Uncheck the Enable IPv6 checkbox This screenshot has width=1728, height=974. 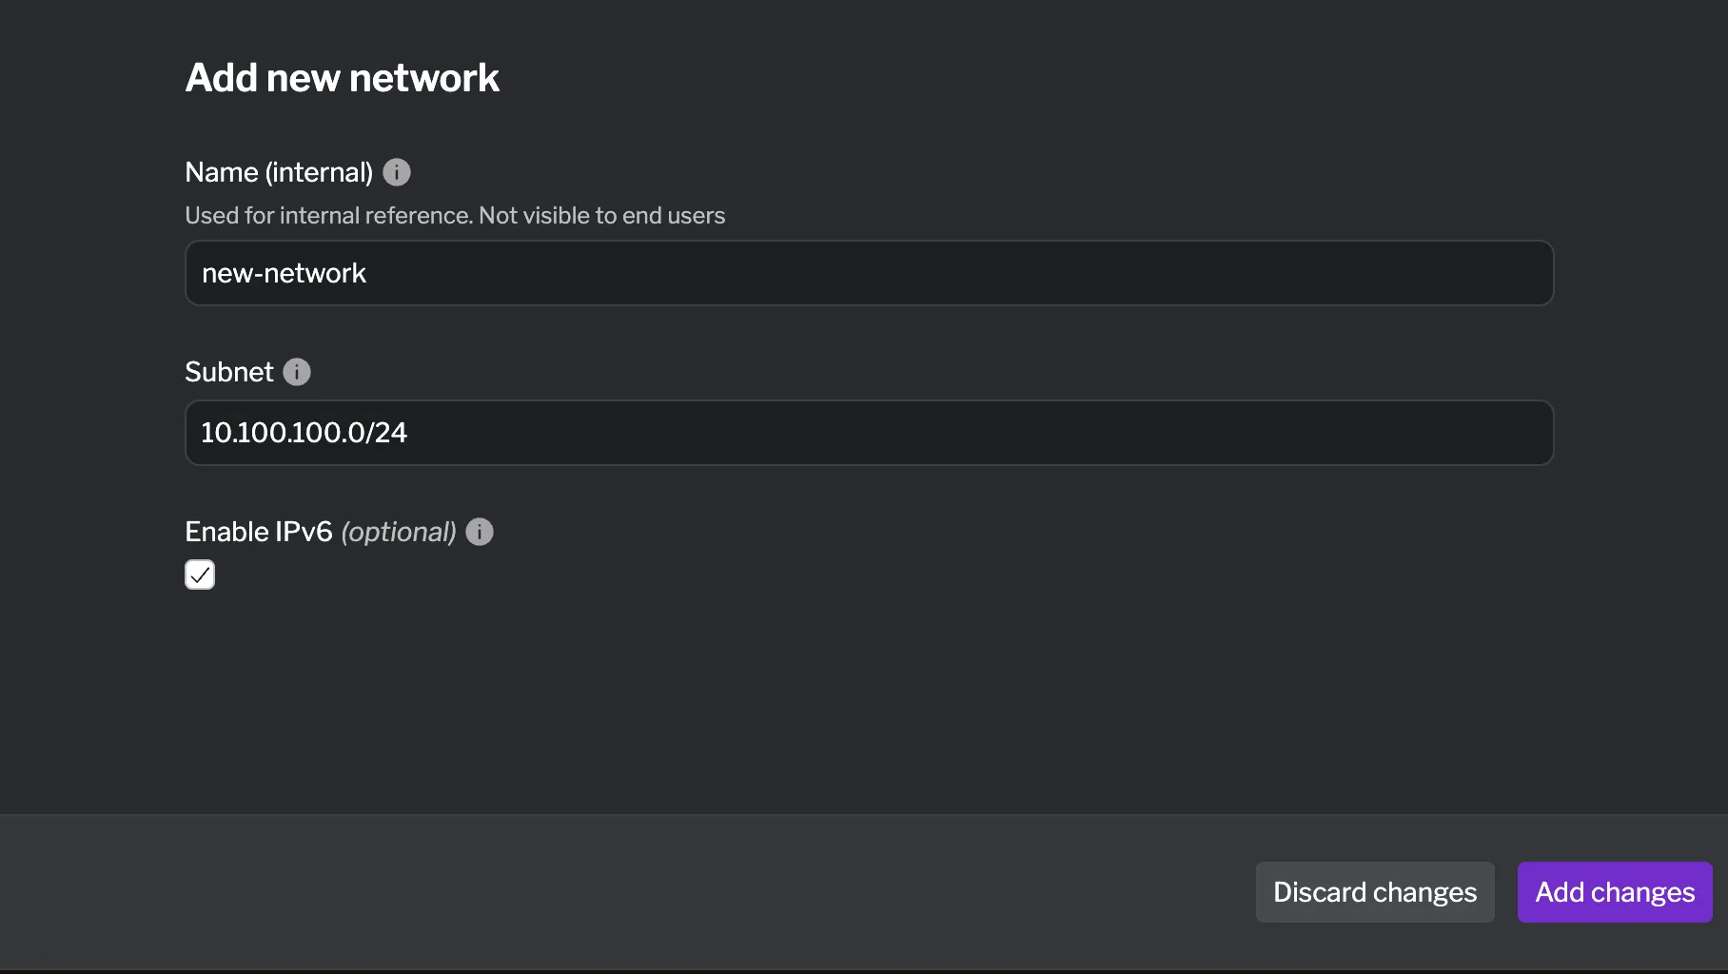tap(199, 575)
